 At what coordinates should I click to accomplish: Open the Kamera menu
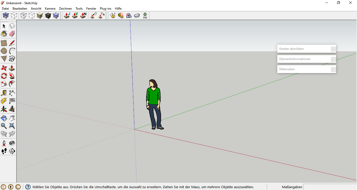pos(50,9)
